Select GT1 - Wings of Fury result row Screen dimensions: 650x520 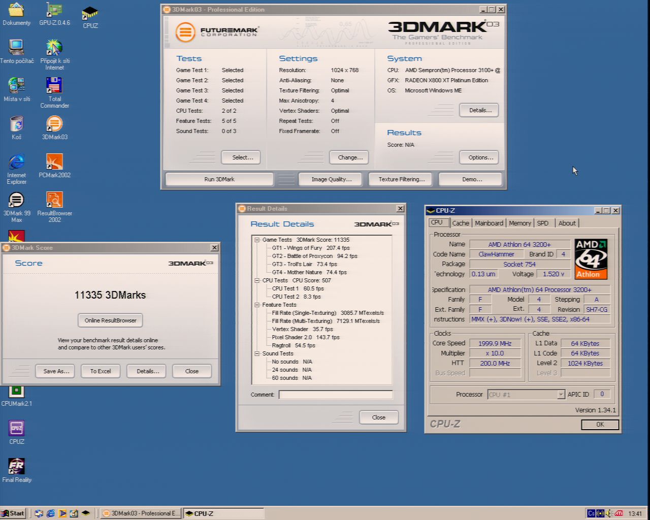point(311,248)
